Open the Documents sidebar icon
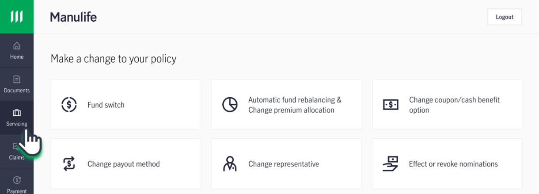Screen dimensions: 539x194 [16, 80]
